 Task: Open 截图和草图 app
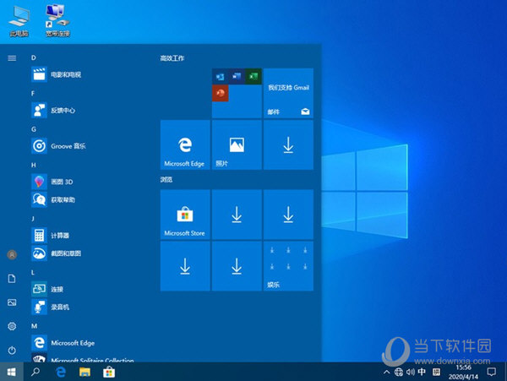tap(87, 253)
